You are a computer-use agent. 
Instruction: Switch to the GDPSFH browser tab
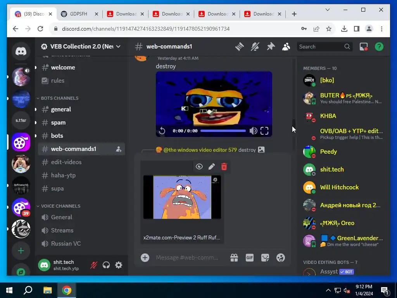(78, 14)
